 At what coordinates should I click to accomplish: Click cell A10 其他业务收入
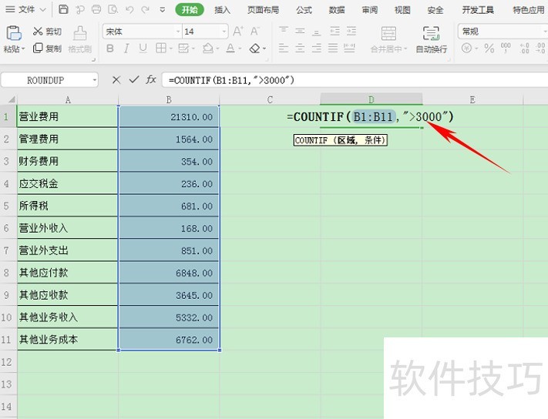[x=68, y=317]
